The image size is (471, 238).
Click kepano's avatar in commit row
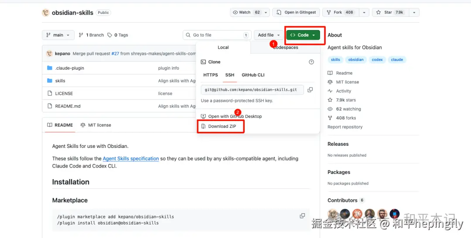click(x=49, y=54)
